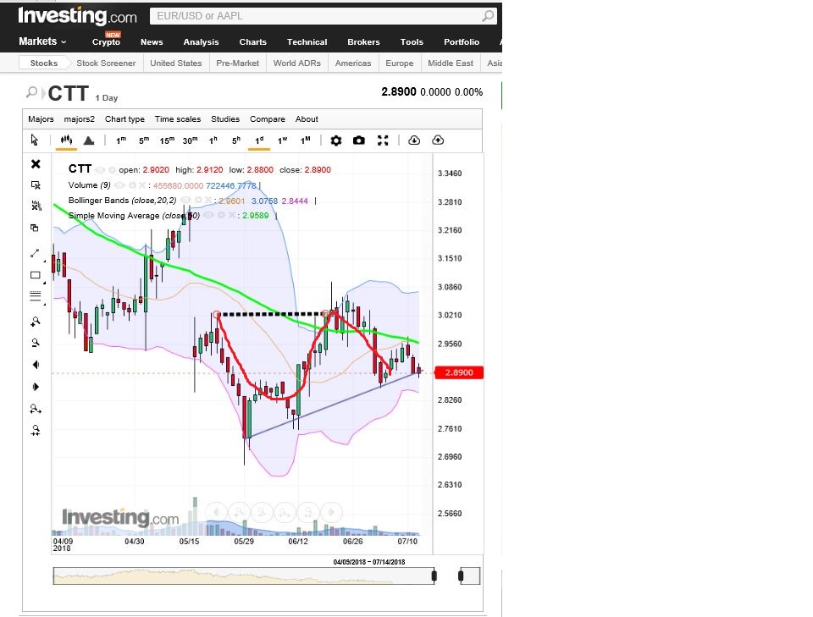Image resolution: width=813 pixels, height=617 pixels.
Task: Set timeframe to 1 minute
Action: point(121,140)
